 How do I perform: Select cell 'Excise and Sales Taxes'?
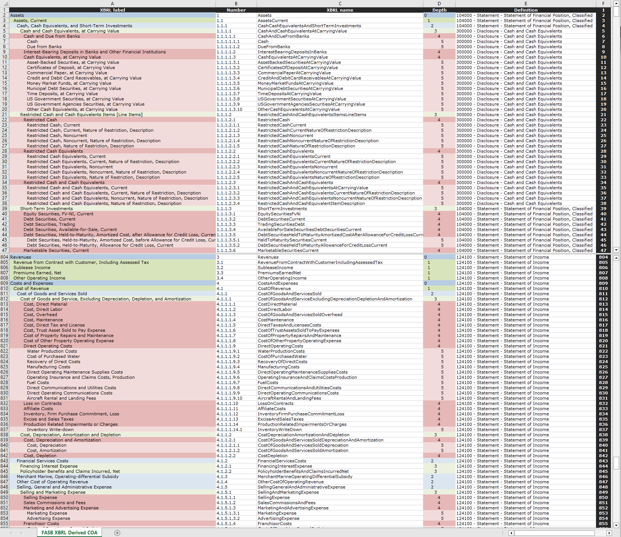coord(112,419)
